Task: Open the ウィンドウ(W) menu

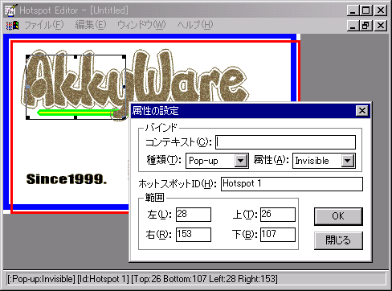Action: pos(141,25)
